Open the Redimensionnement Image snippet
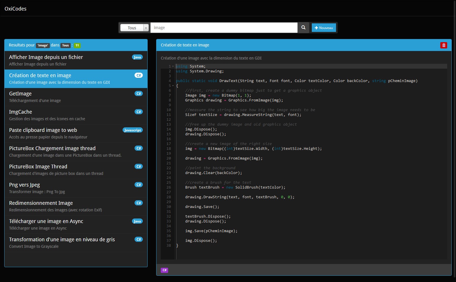456x282 pixels. click(x=76, y=206)
